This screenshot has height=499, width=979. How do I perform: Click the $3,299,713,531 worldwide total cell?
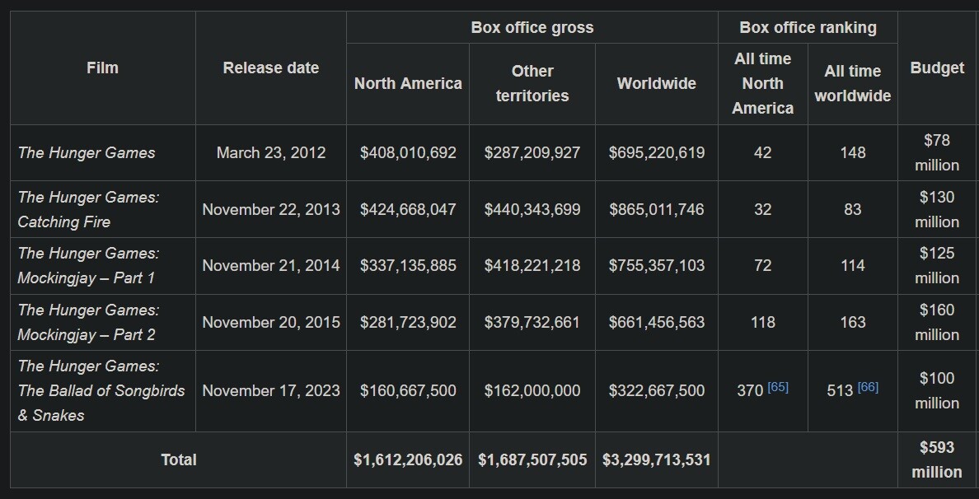[x=656, y=459]
